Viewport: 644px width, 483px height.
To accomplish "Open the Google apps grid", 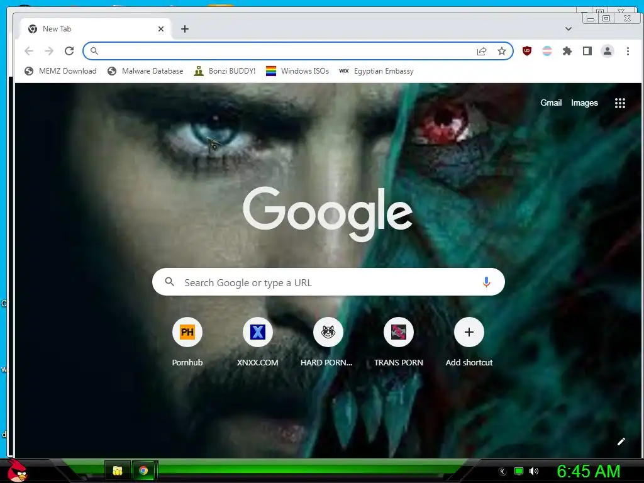I will 619,103.
